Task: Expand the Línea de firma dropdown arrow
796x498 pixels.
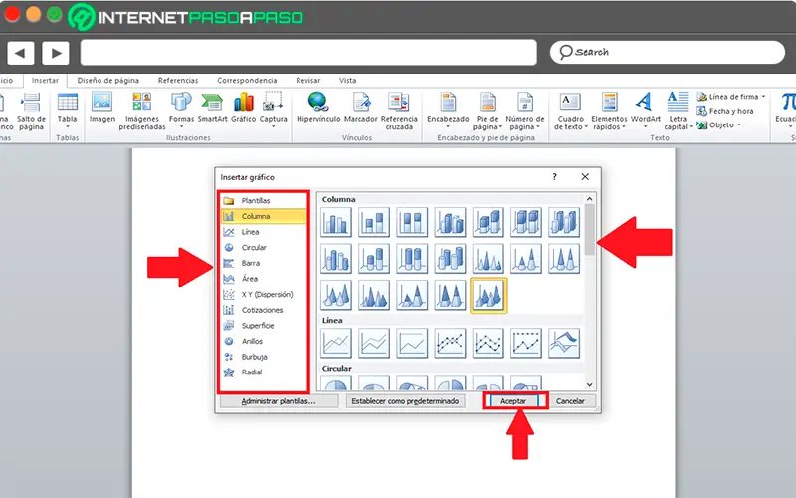Action: (763, 96)
